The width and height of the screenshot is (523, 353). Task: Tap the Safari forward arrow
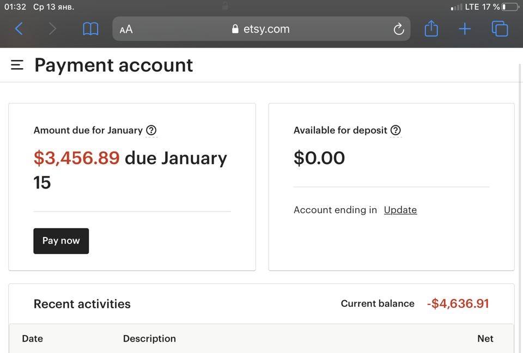(52, 29)
